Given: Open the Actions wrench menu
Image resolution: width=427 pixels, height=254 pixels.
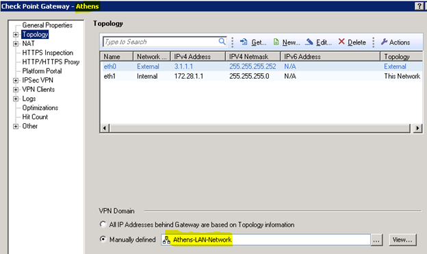Looking at the screenshot, I should [396, 42].
